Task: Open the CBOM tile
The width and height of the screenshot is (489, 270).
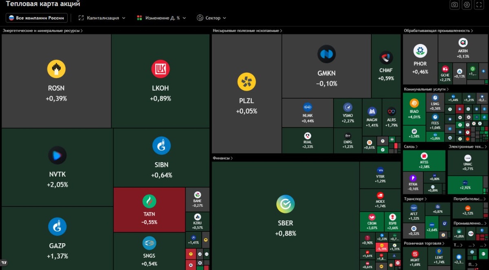Action: tap(372, 221)
